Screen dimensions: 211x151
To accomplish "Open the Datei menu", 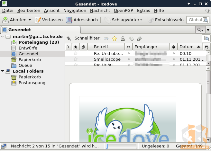I will [8, 11].
